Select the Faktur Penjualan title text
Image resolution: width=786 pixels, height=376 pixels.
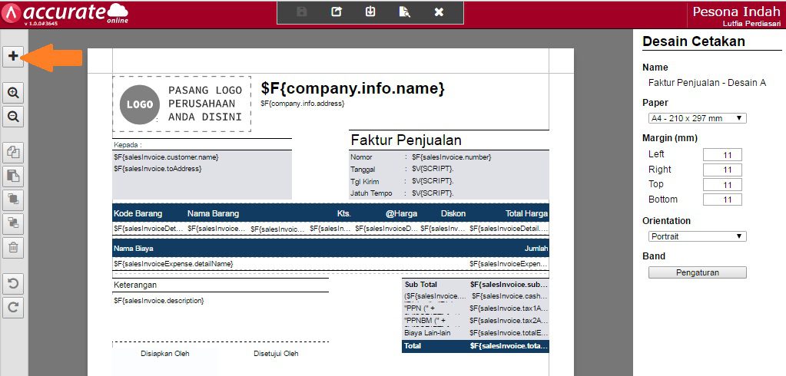click(x=406, y=140)
